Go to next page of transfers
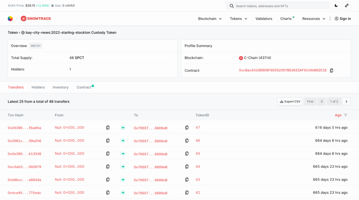 [346, 102]
